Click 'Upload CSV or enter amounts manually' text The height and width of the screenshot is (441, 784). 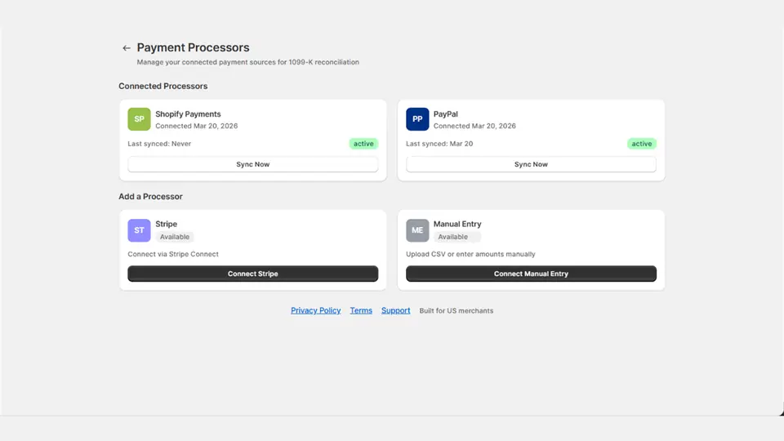coord(470,254)
